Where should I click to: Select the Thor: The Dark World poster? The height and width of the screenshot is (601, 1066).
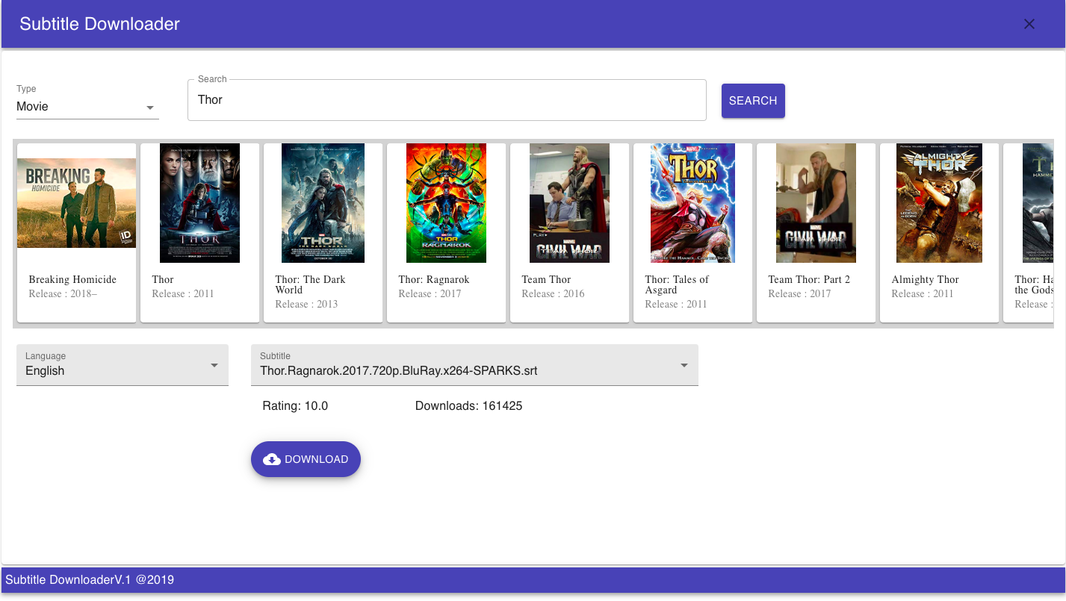323,202
